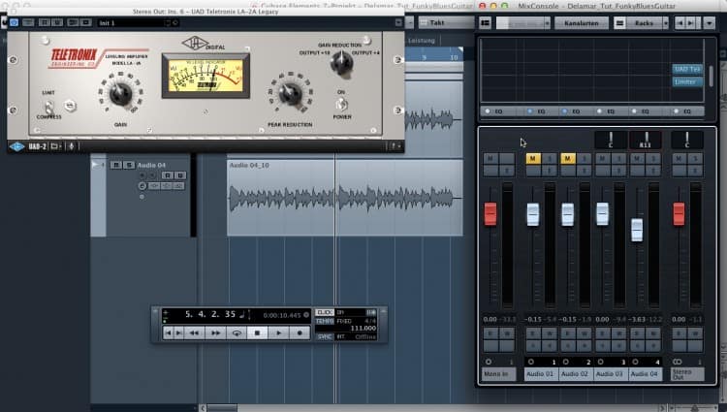Toggle the LA-2A Power On switch
The height and width of the screenshot is (412, 727).
pos(341,106)
